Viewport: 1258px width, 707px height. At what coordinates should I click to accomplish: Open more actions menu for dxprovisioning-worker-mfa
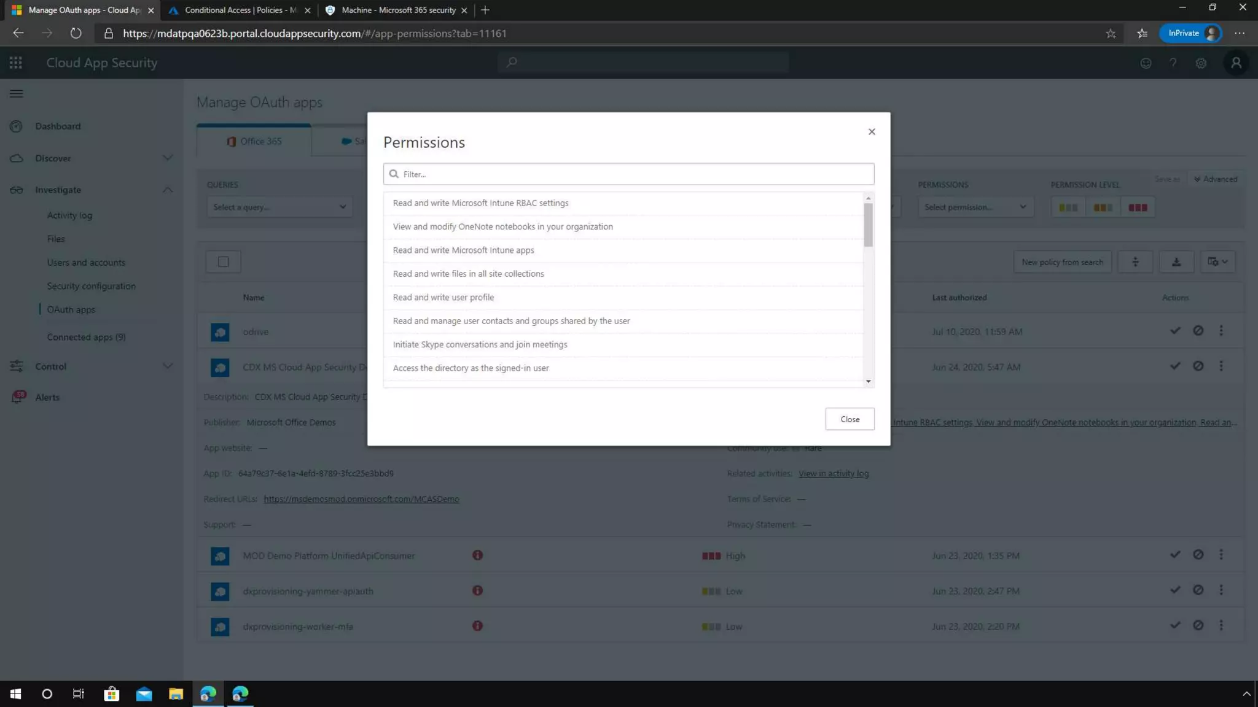coord(1221,625)
